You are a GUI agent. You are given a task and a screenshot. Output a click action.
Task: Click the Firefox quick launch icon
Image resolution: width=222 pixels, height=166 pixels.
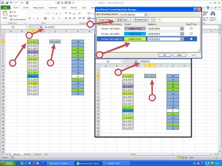(x=34, y=164)
